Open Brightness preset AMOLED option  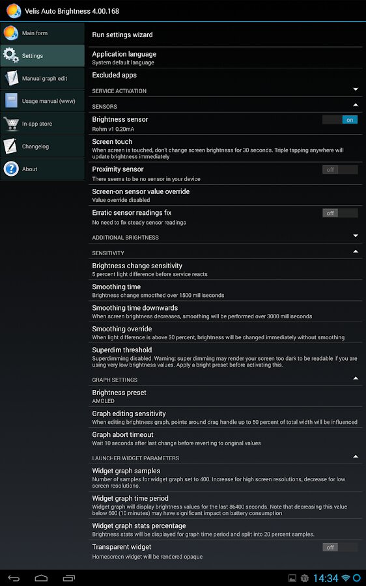(x=226, y=396)
